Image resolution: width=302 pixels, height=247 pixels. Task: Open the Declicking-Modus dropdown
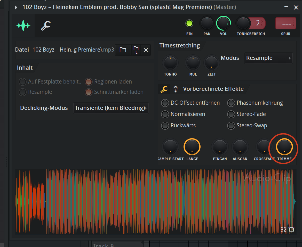111,108
